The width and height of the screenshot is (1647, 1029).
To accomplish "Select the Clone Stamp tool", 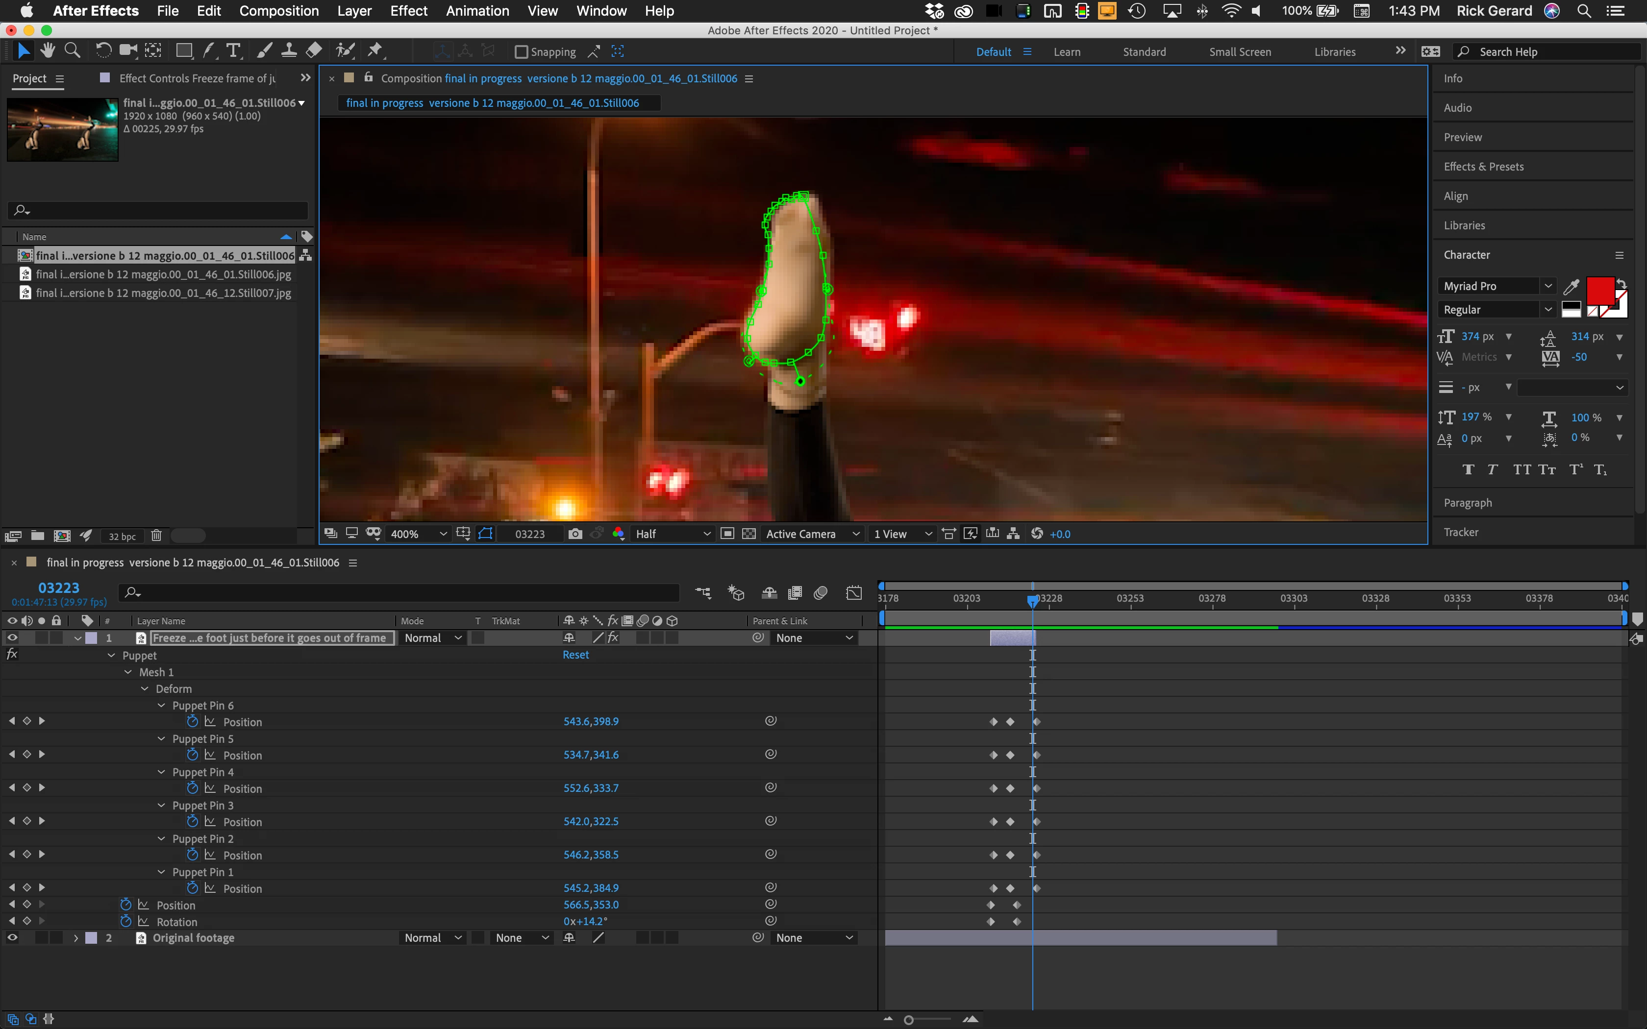I will (289, 50).
